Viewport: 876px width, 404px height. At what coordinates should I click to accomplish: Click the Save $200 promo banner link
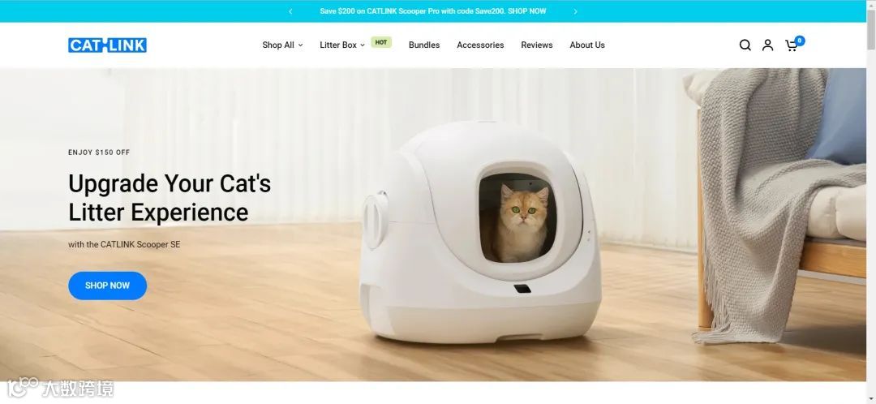tap(433, 11)
